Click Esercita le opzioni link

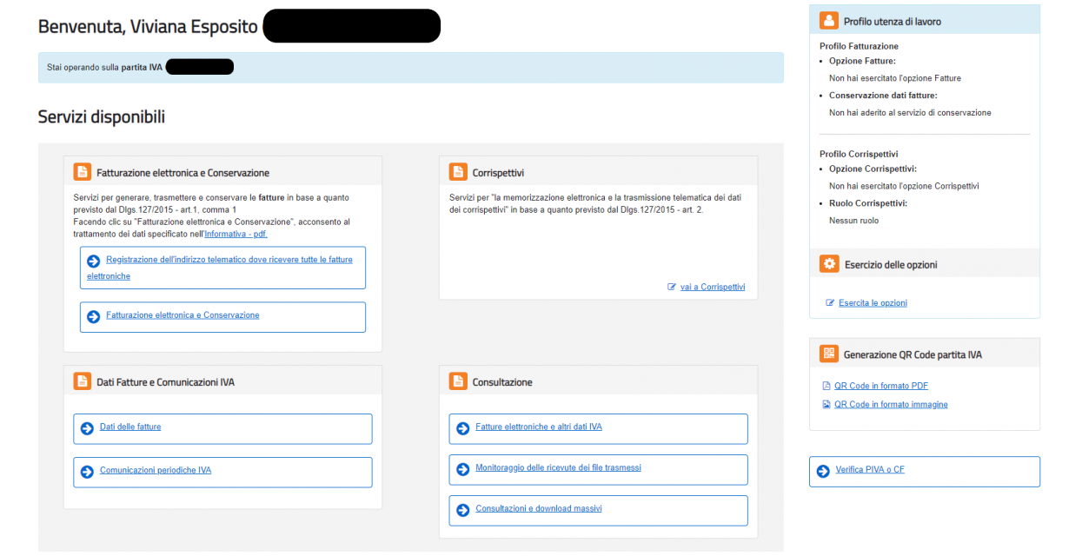(x=873, y=303)
